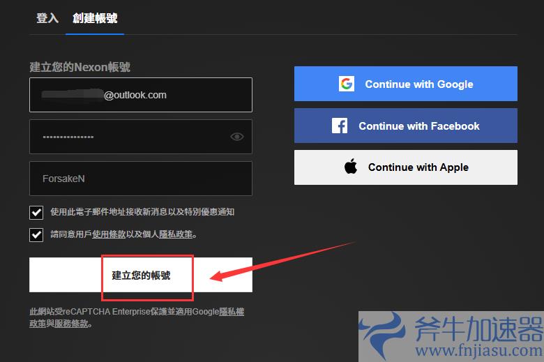Image resolution: width=544 pixels, height=362 pixels.
Task: Open the 服務條款 link
Action: point(71,324)
